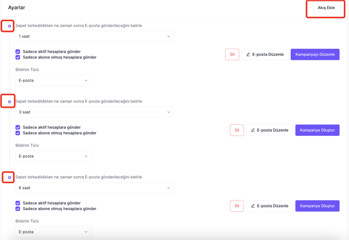
Task: Open first flow's Bildirim Türü E-posta dropdown
Action: [53, 81]
